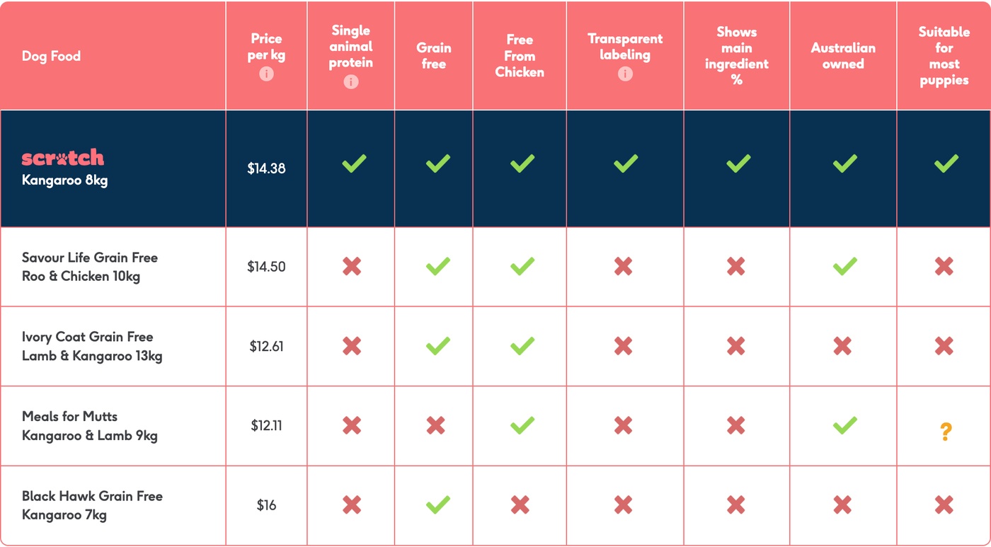Click Black Hawk's red cross under Free From Chicken
This screenshot has height=547, width=991.
tap(520, 505)
